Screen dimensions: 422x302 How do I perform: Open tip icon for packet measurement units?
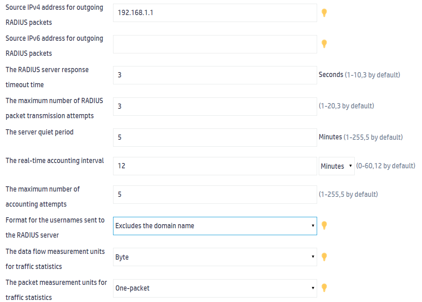[324, 288]
